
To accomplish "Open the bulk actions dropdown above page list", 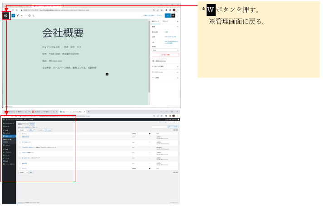I will pyautogui.click(x=23, y=130).
